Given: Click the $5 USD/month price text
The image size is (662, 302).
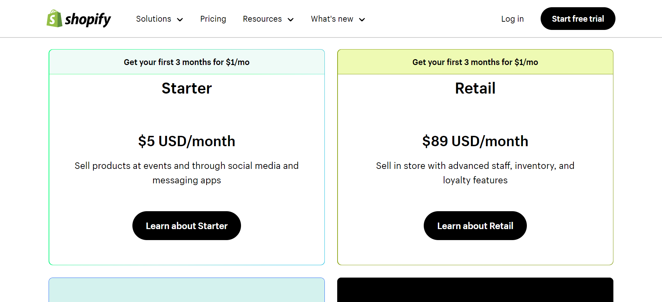Looking at the screenshot, I should click(x=187, y=141).
